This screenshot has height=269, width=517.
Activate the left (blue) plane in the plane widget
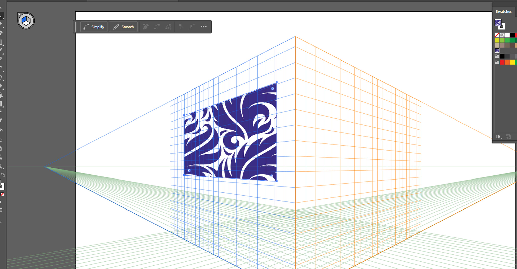pyautogui.click(x=24, y=19)
